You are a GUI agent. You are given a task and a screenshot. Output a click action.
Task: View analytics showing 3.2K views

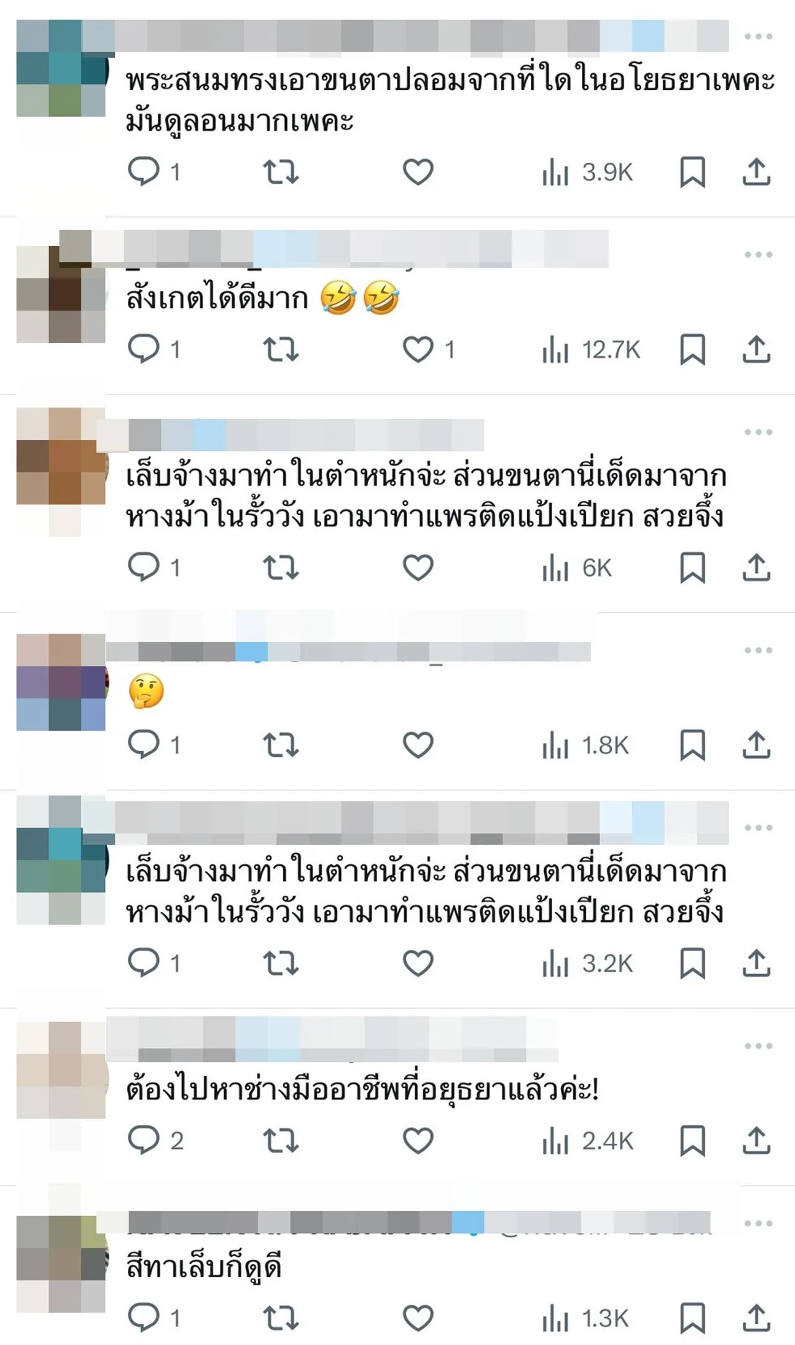[x=588, y=964]
